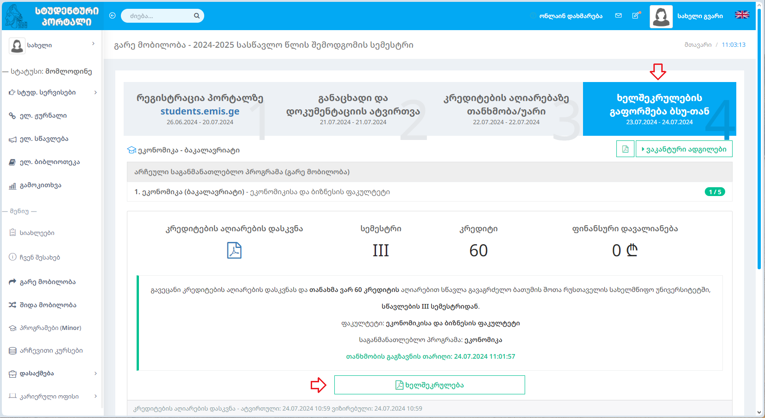Open the vacant places button
765x418 pixels.
(x=683, y=149)
